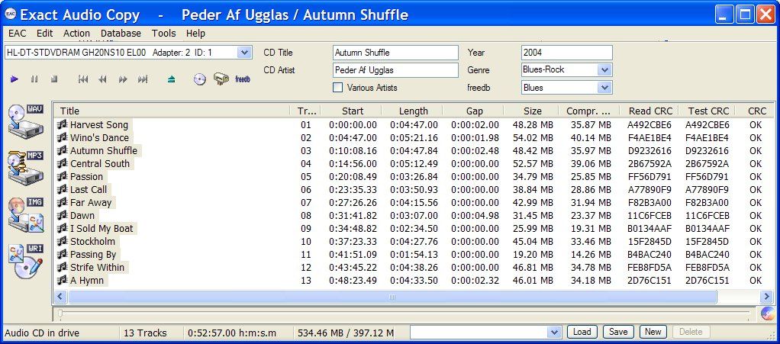Open the Action menu
The image size is (780, 344).
point(76,34)
